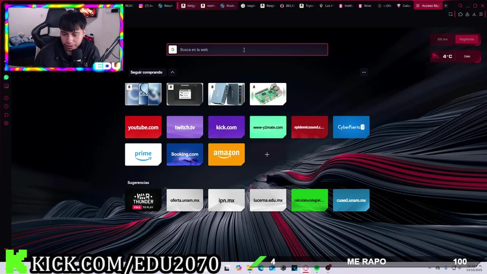Click the Busca en la web search field
The height and width of the screenshot is (274, 487).
247,49
